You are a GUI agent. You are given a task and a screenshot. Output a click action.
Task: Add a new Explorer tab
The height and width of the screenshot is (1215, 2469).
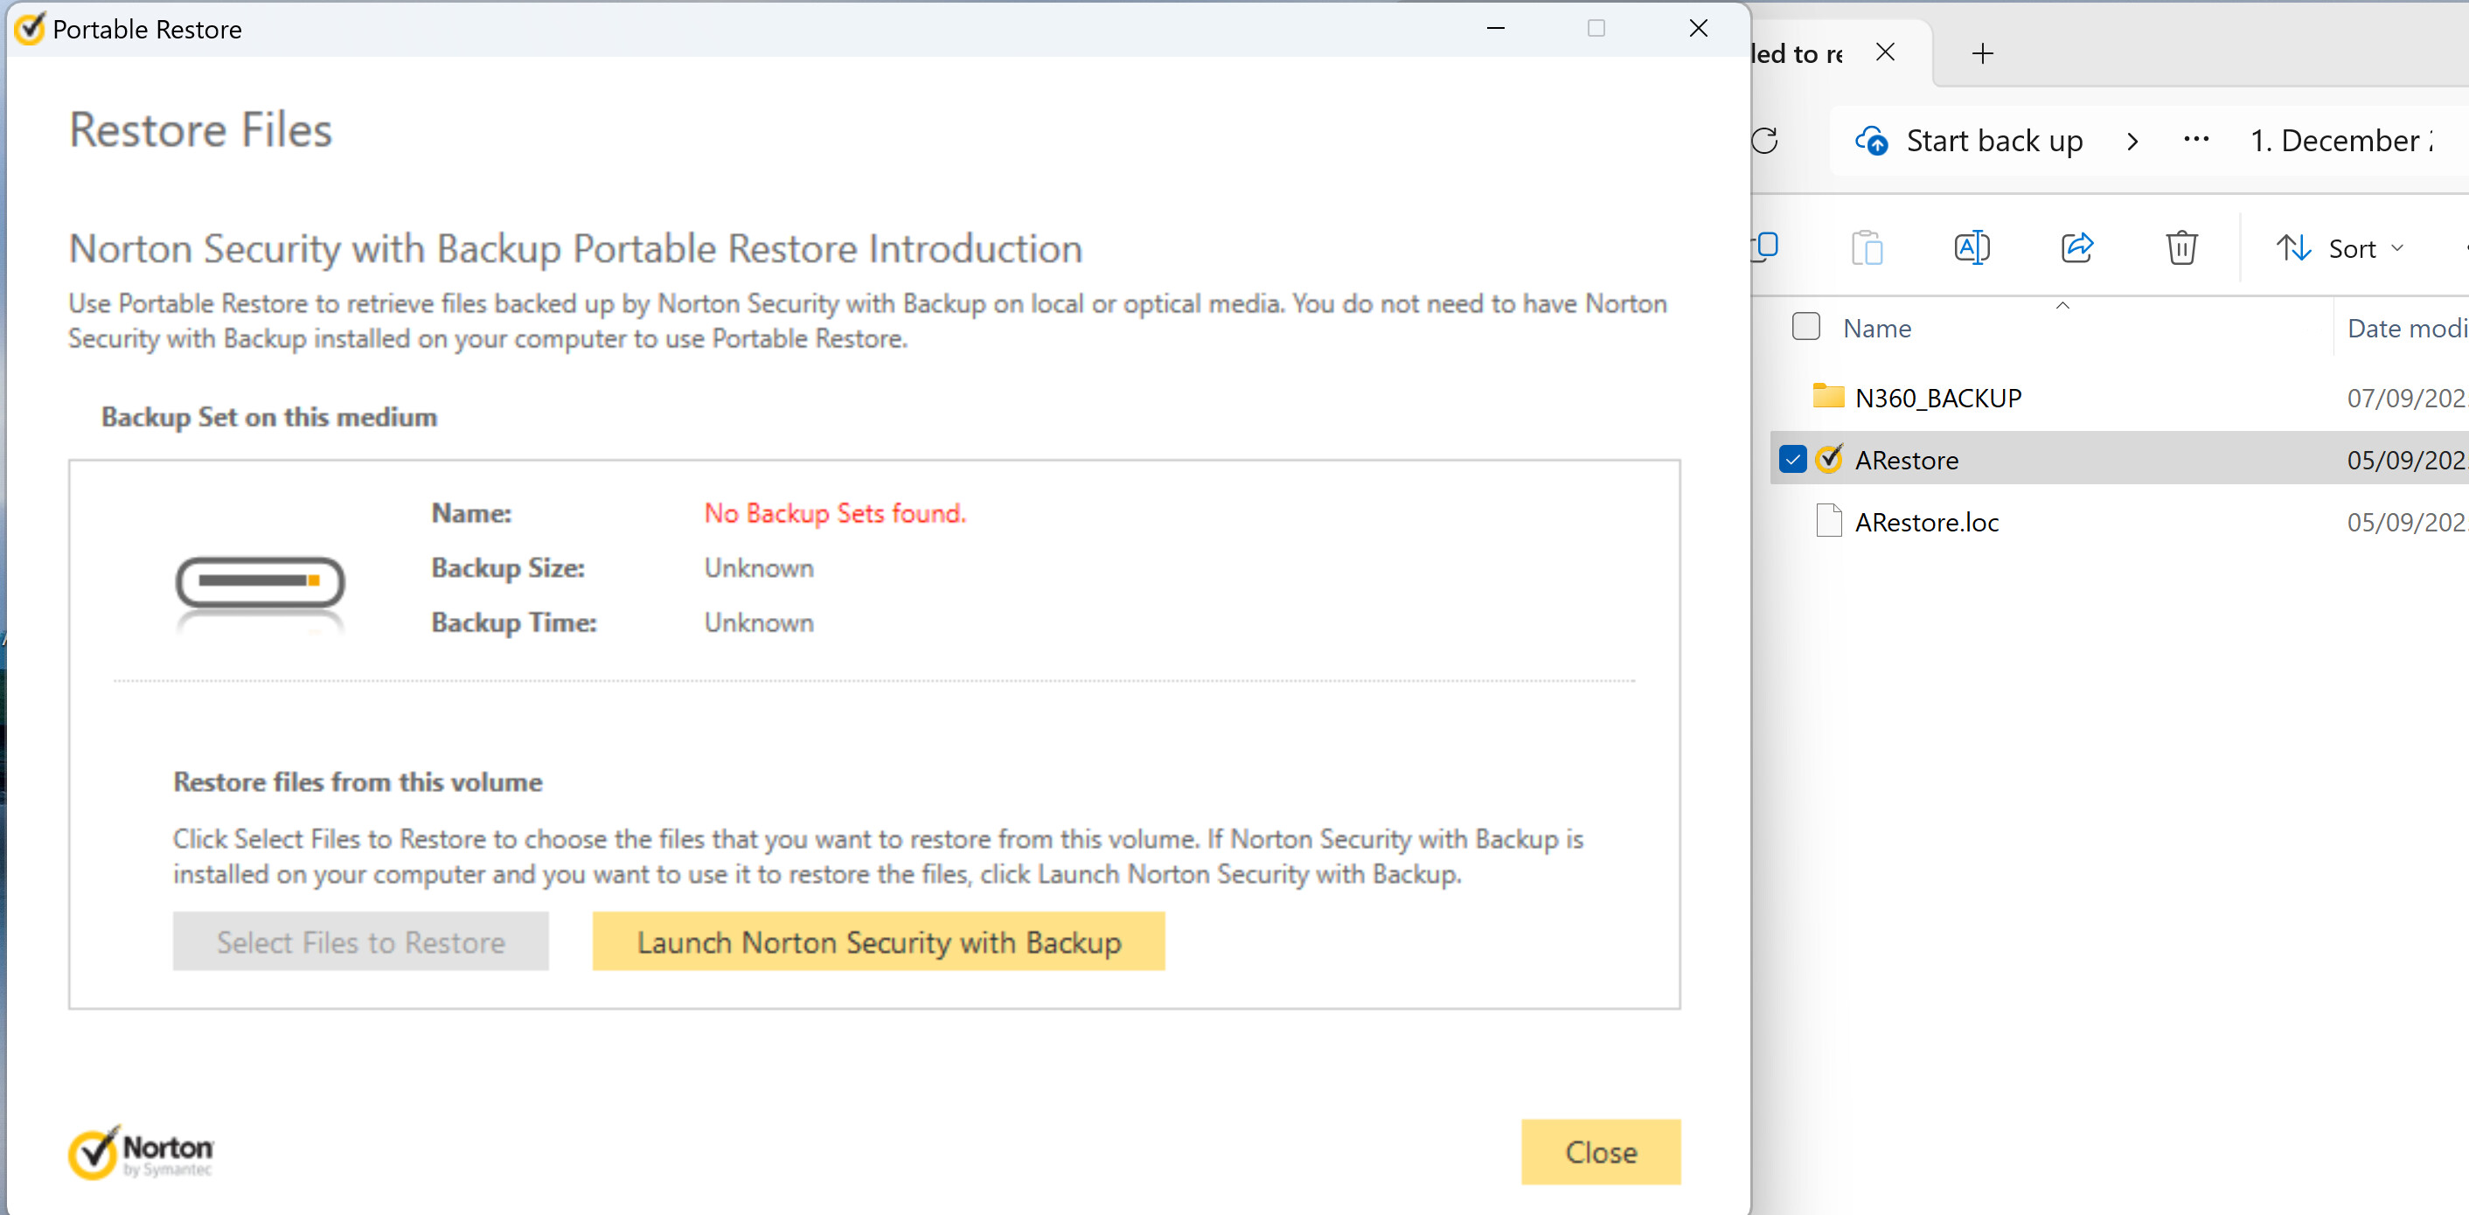click(1982, 53)
